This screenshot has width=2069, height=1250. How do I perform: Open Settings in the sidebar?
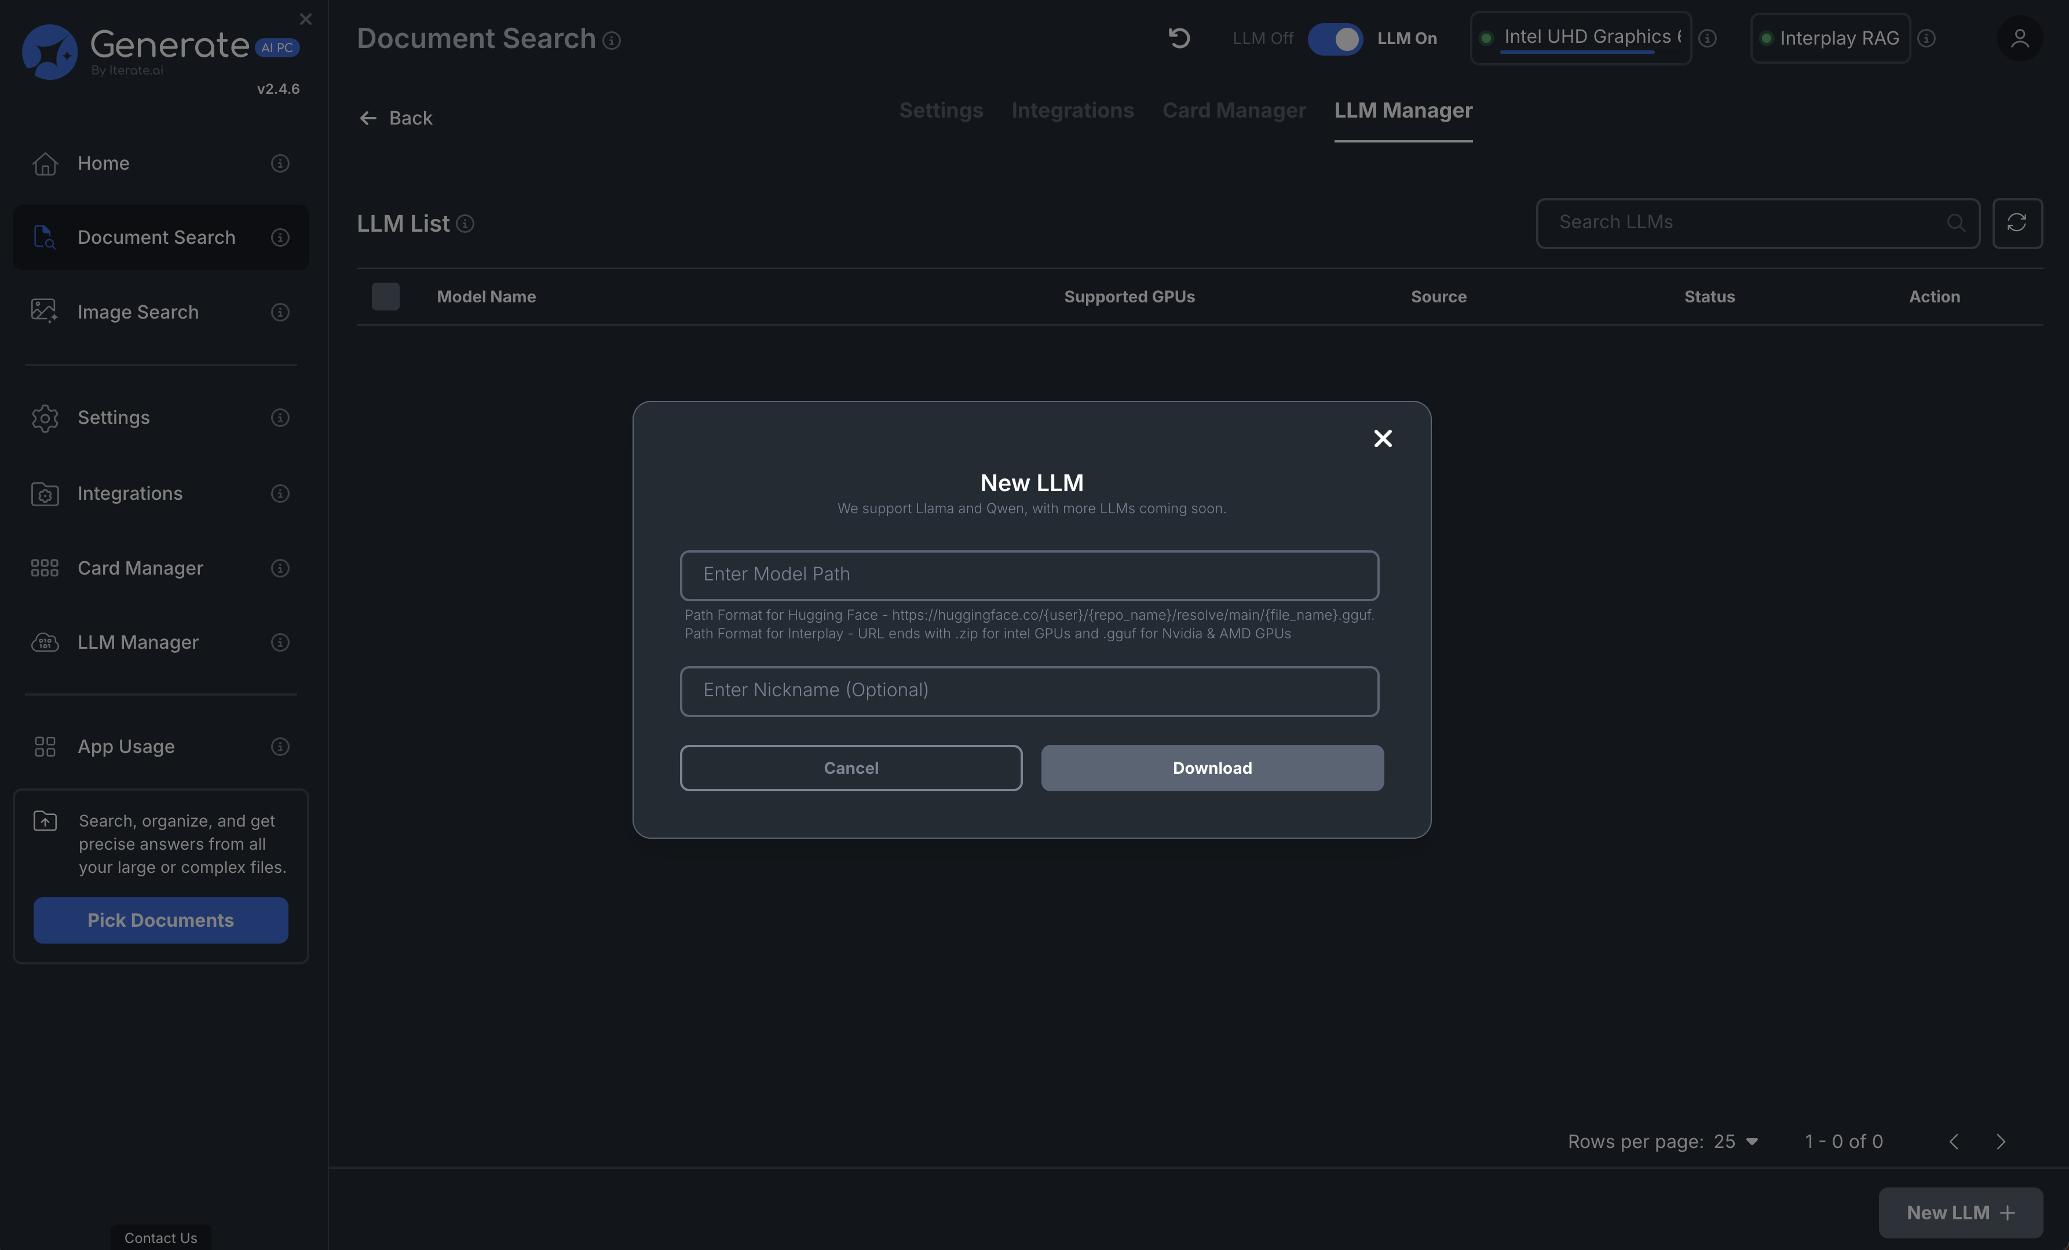(x=114, y=418)
